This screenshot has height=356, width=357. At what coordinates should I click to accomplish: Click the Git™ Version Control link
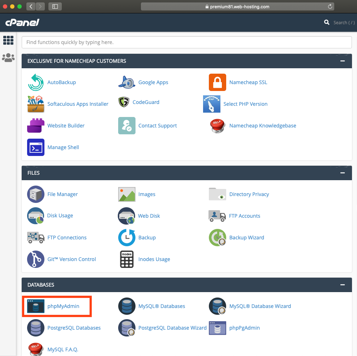(x=72, y=259)
